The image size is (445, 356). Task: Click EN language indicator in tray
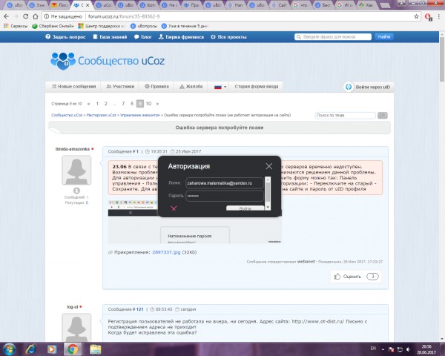click(373, 349)
